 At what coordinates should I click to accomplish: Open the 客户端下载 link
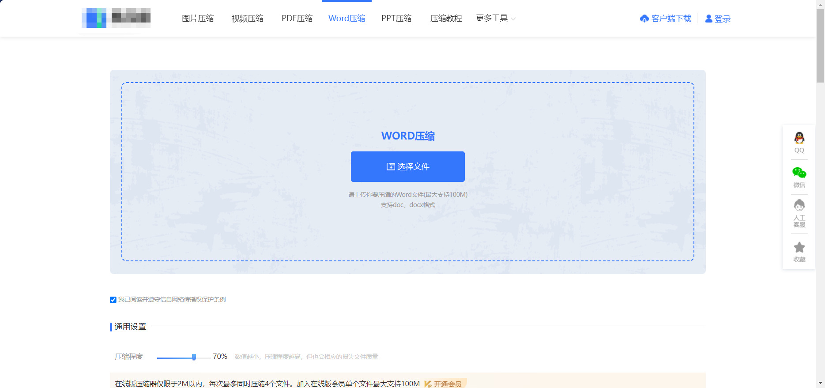tap(671, 19)
